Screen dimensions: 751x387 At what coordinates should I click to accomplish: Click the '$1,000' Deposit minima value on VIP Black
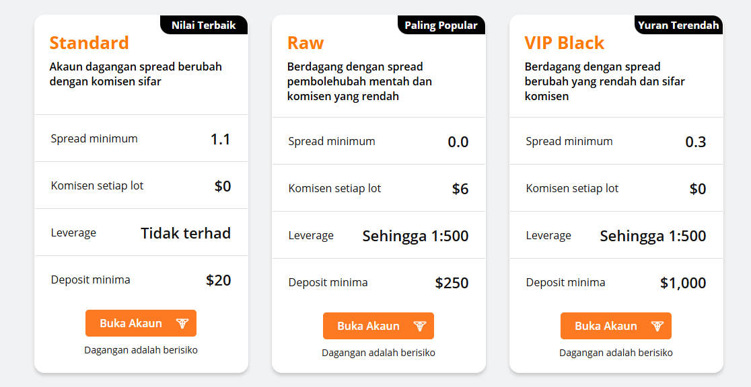683,283
